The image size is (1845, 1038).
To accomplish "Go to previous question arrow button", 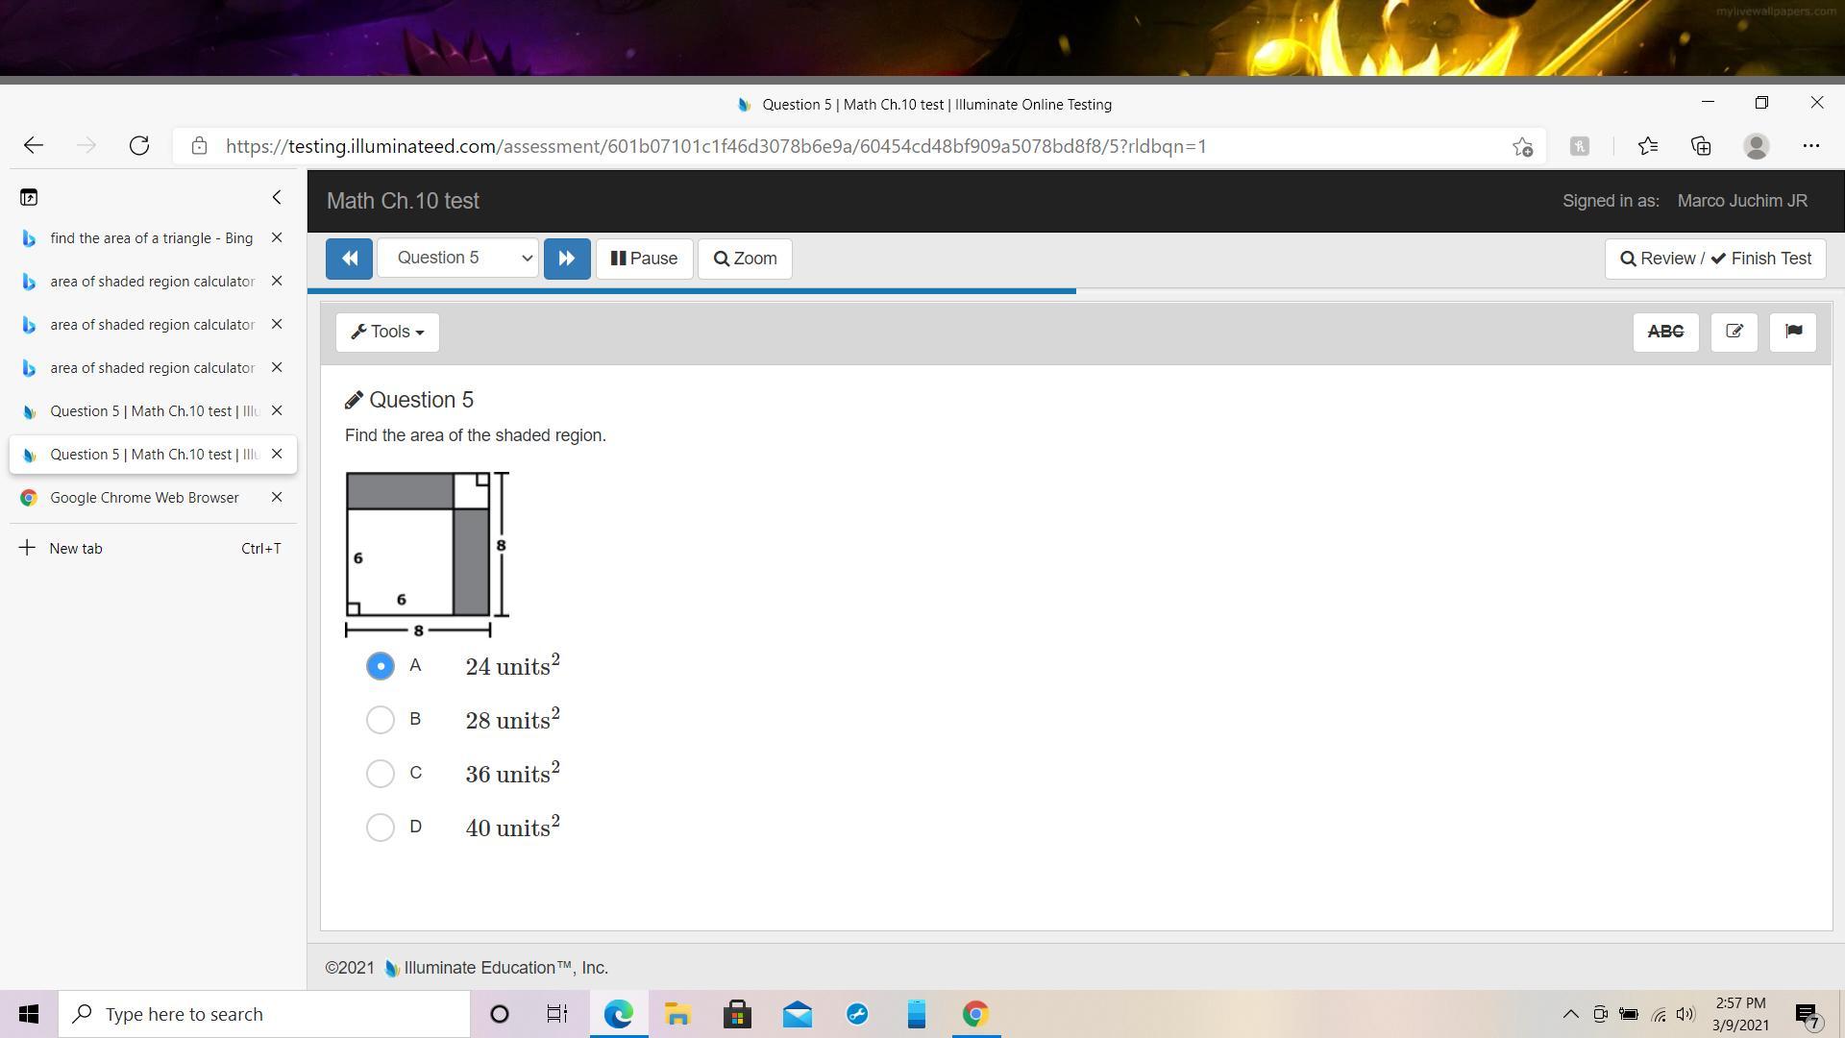I will tap(349, 259).
